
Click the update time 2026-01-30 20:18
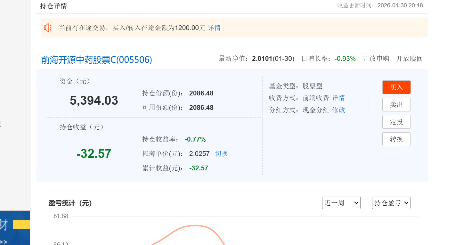click(400, 5)
